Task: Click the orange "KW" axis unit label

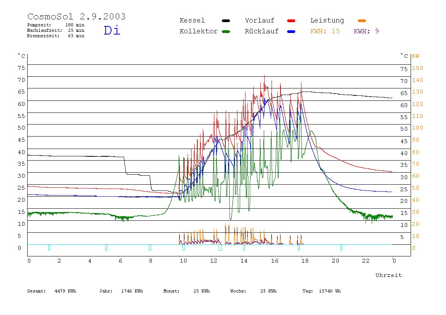Action: pyautogui.click(x=416, y=56)
